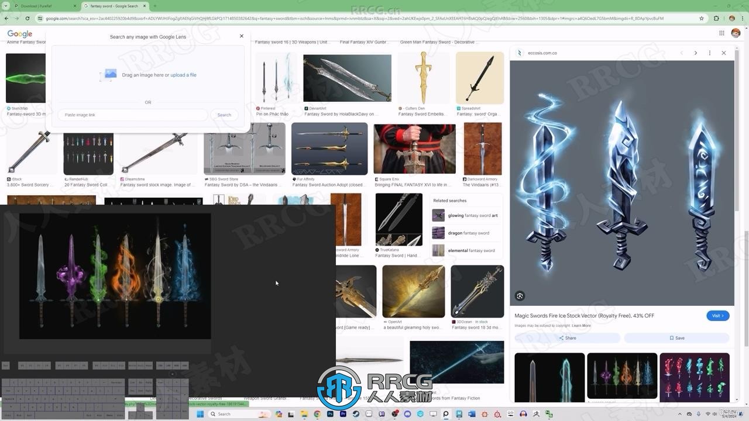Reload the current page
The image size is (749, 421).
pos(27,18)
